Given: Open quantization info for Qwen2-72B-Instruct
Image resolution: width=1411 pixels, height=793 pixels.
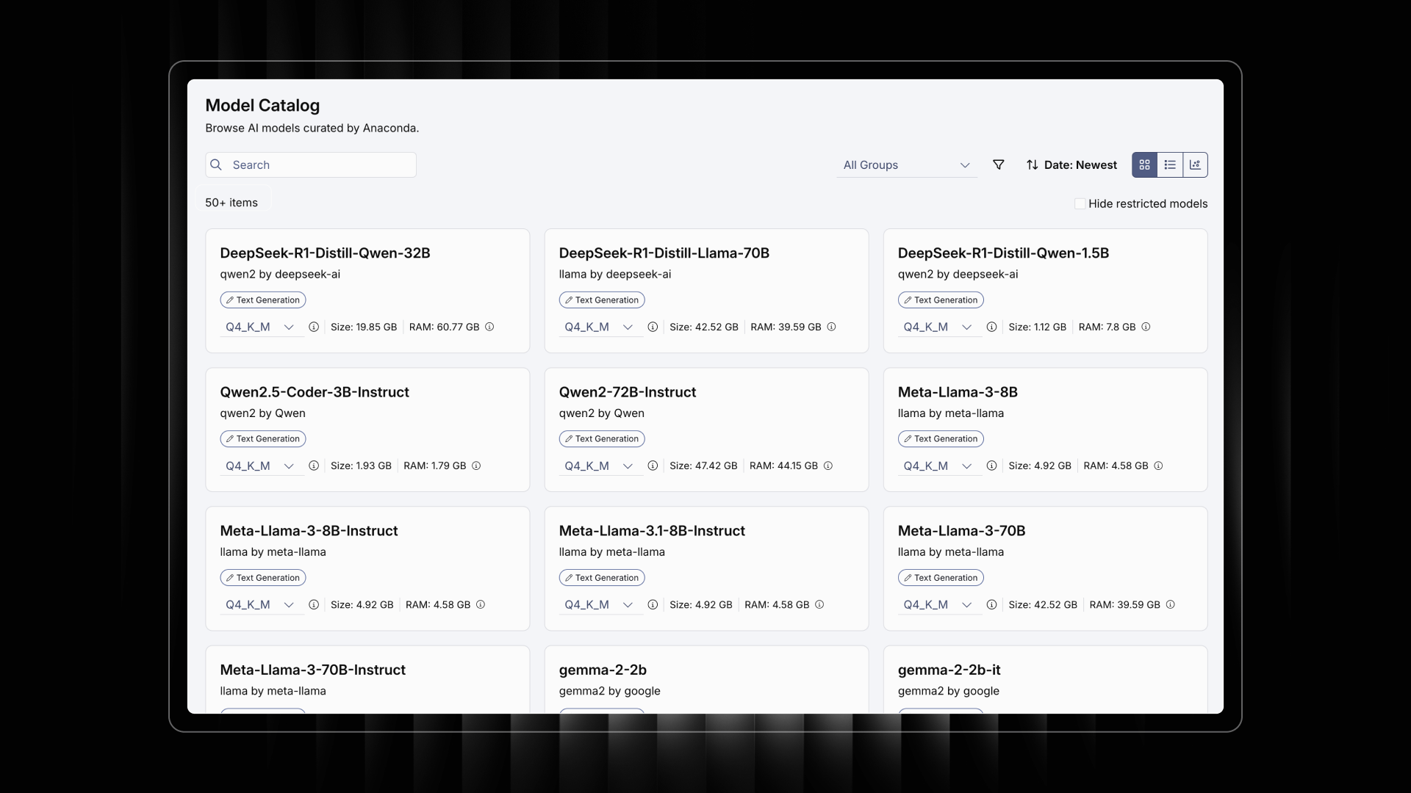Looking at the screenshot, I should tap(653, 466).
